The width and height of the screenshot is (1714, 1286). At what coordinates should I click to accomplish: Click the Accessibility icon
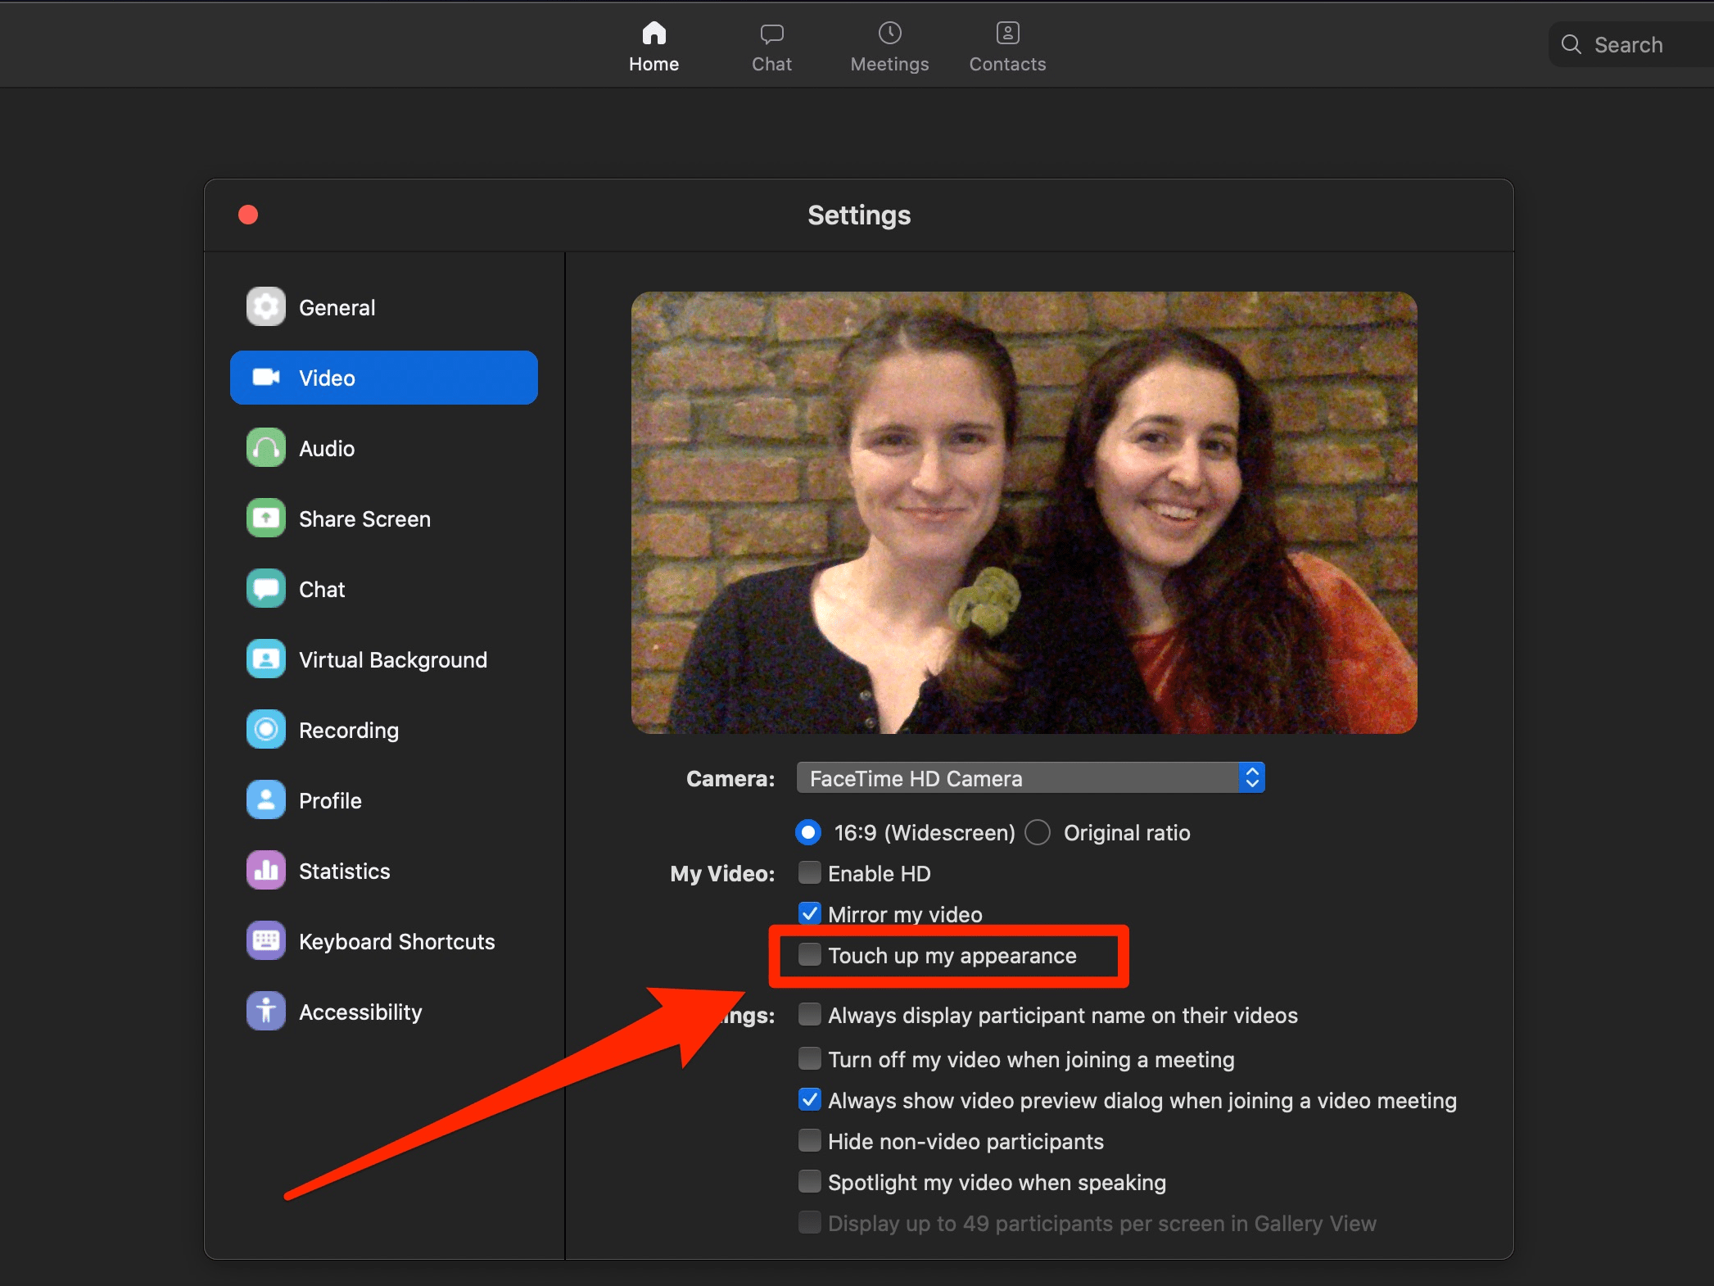(265, 1012)
